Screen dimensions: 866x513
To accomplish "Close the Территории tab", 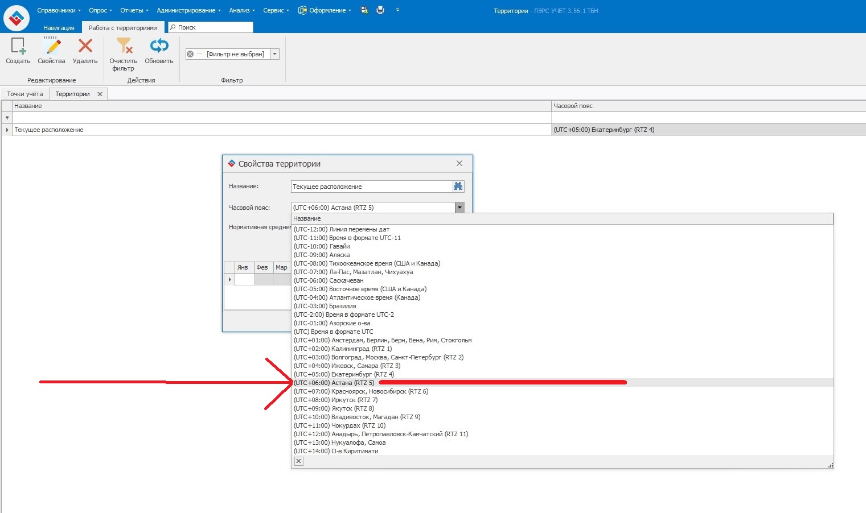I will pos(100,94).
